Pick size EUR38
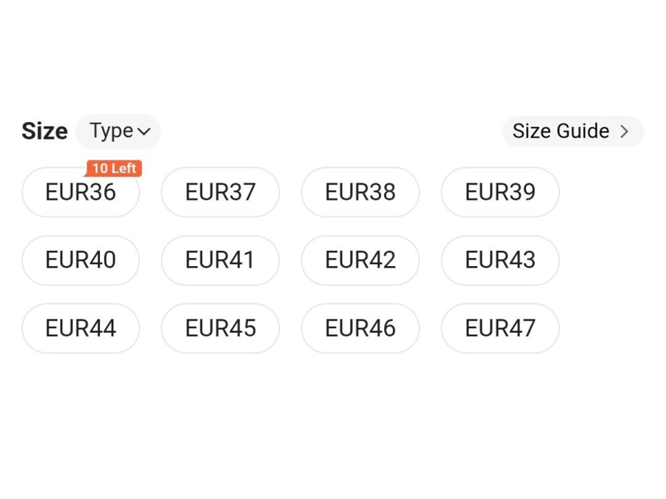The width and height of the screenshot is (666, 499). point(360,193)
